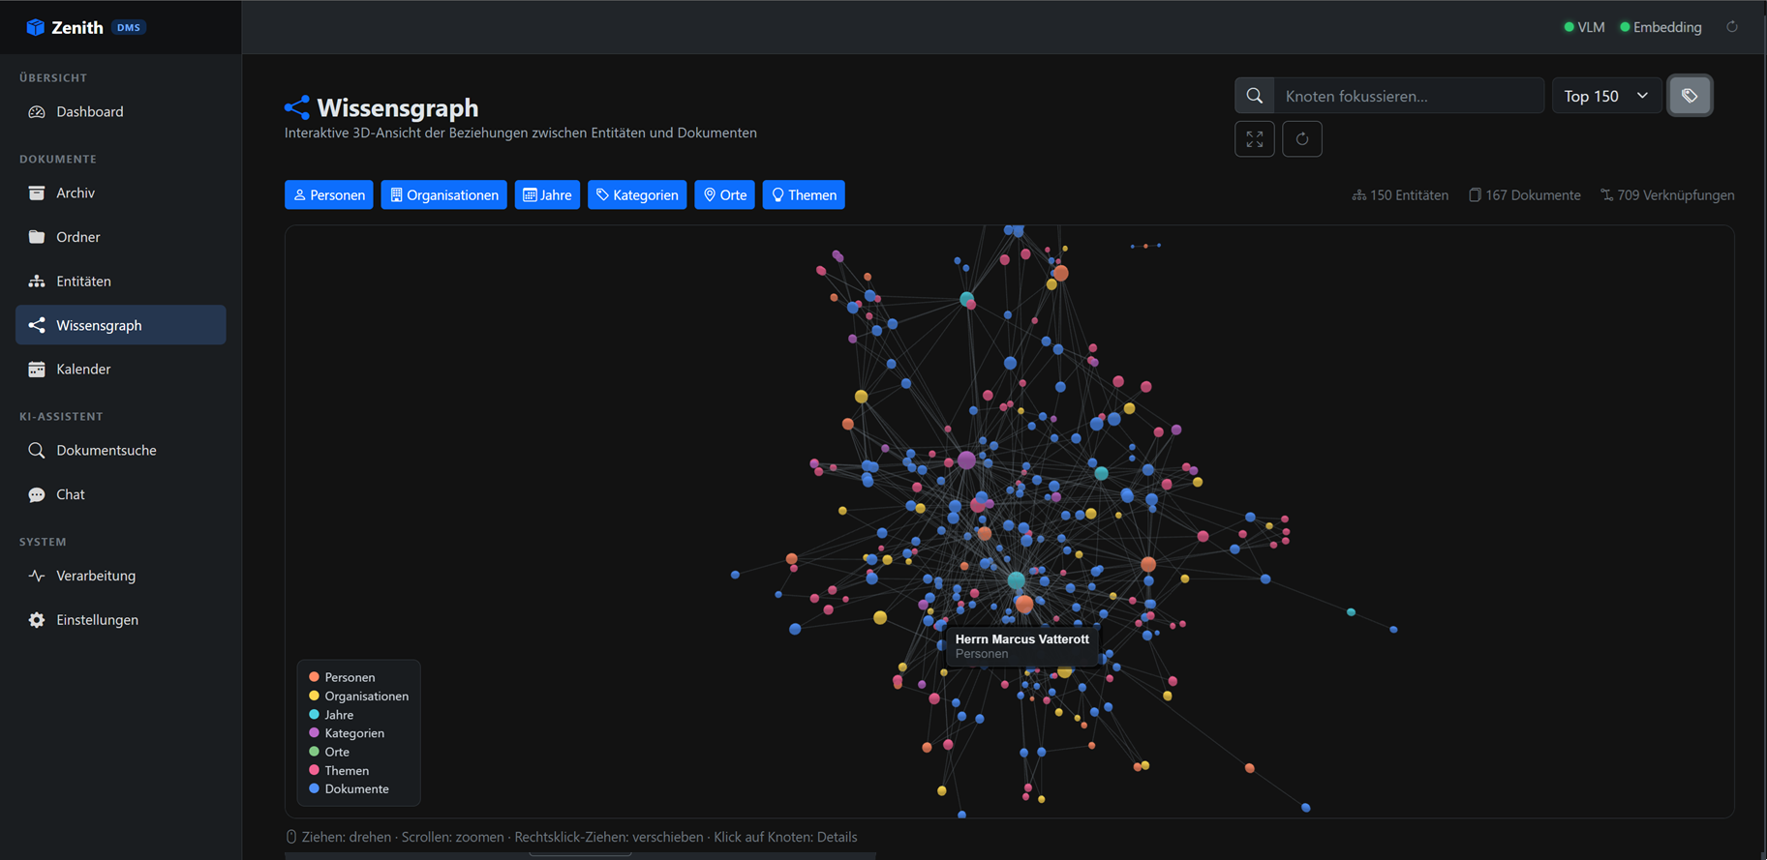1767x860 pixels.
Task: Toggle node labels with the tag icon button
Action: pyautogui.click(x=1690, y=96)
